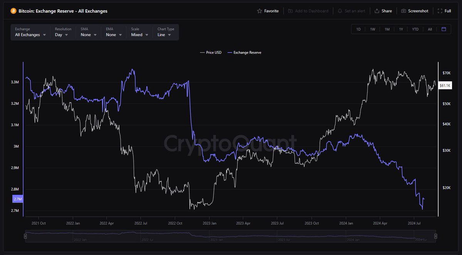Open the Exchange dropdown set to All Exchanges
Image resolution: width=462 pixels, height=255 pixels.
pos(31,32)
